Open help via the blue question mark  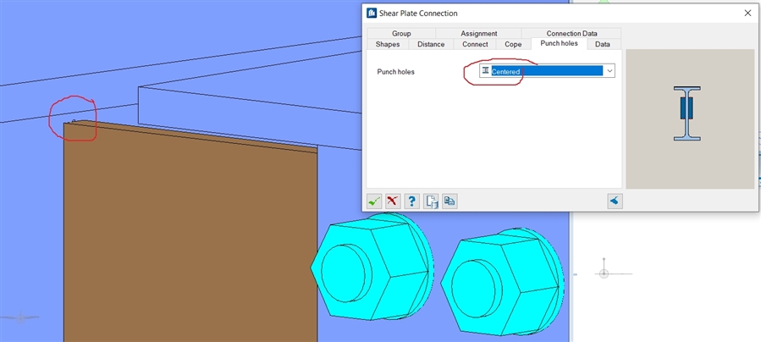[x=412, y=201]
